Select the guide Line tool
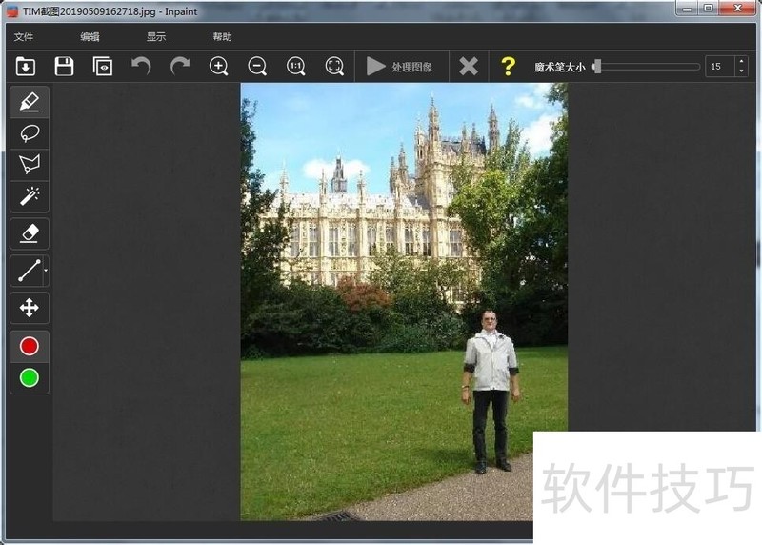The image size is (762, 545). pyautogui.click(x=28, y=271)
